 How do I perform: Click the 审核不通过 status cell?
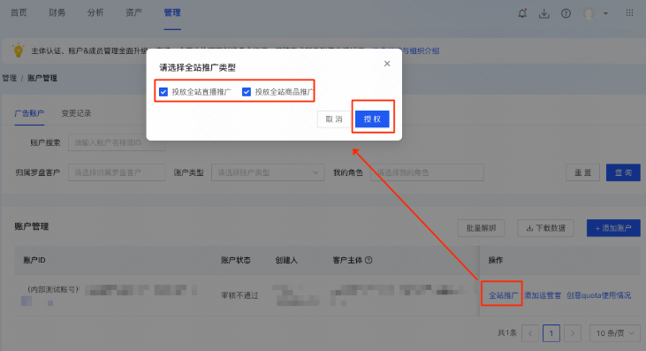point(239,295)
